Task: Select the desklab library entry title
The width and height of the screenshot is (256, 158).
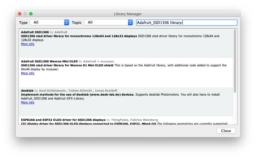Action: [x=27, y=91]
